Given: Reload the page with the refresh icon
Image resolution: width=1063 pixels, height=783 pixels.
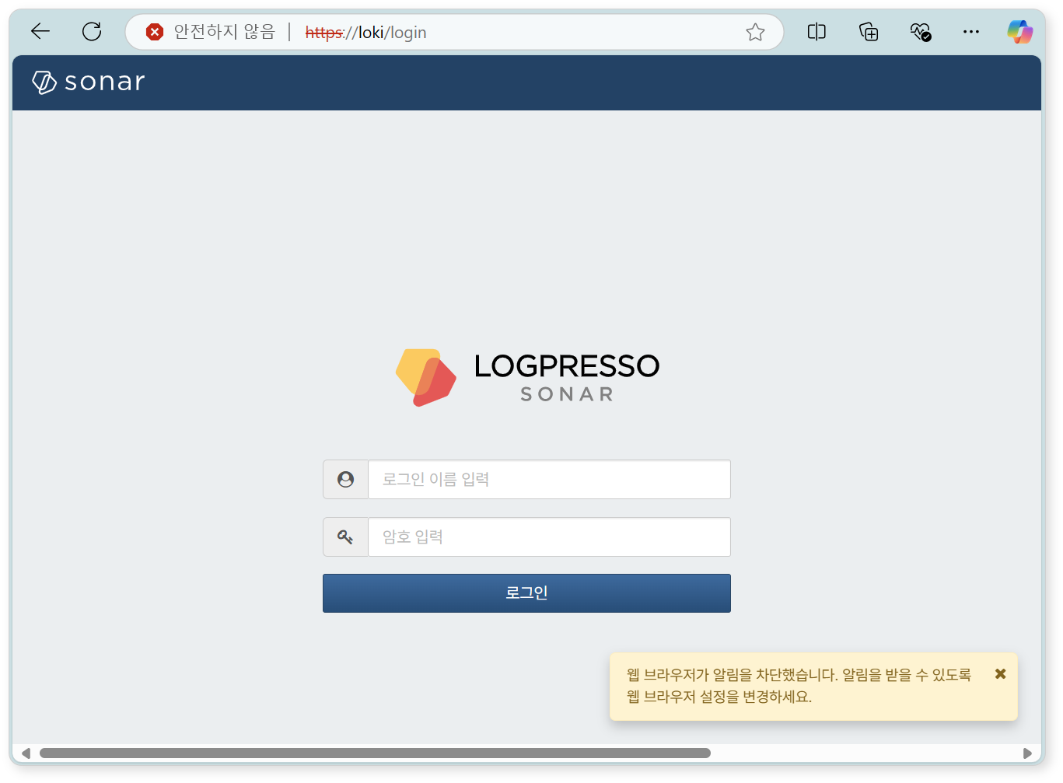Looking at the screenshot, I should coord(92,32).
